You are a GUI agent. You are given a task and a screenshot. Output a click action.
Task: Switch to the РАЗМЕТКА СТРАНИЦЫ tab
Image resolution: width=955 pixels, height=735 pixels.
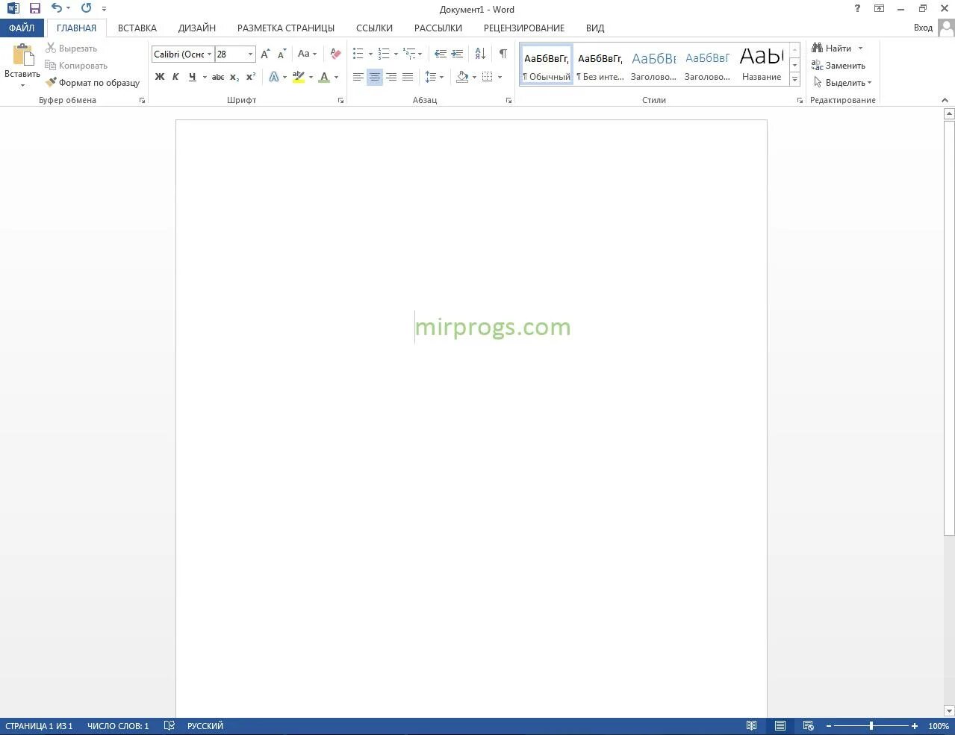click(x=286, y=28)
